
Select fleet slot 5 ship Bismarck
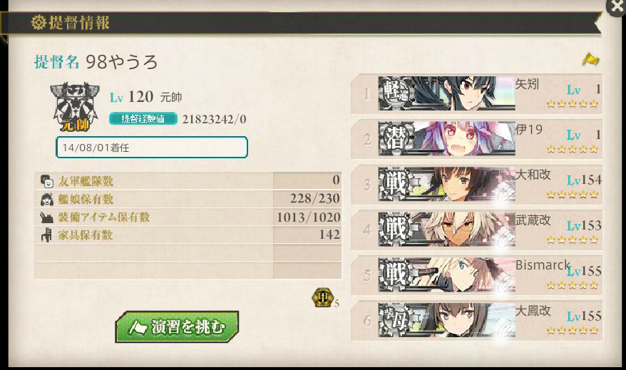tap(476, 275)
